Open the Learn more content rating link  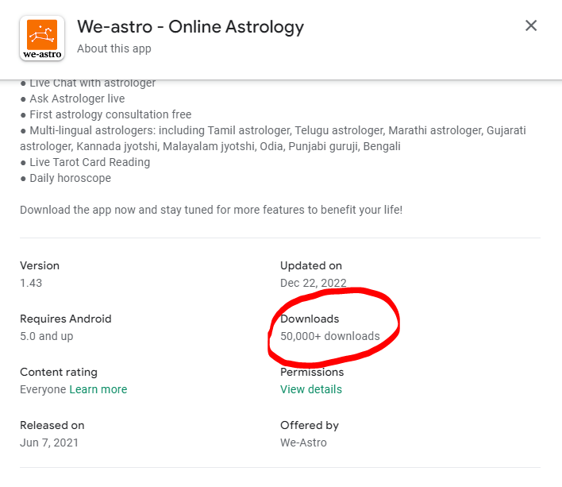98,389
